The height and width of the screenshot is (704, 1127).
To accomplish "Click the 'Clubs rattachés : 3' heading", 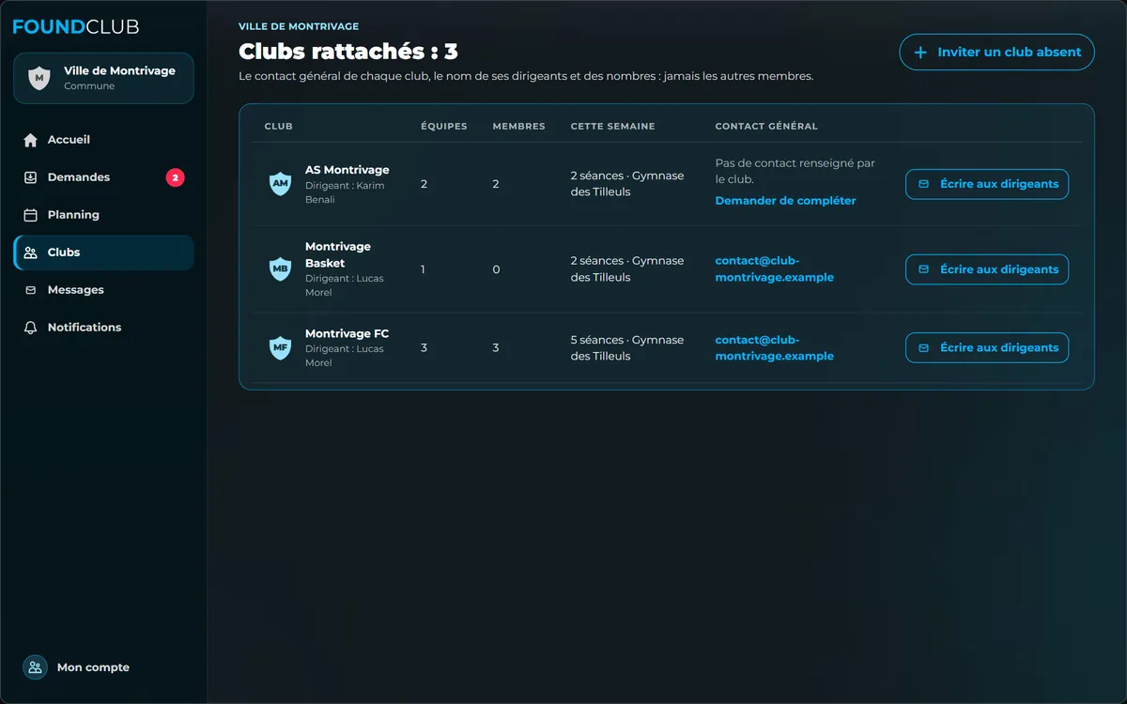I will pyautogui.click(x=348, y=52).
